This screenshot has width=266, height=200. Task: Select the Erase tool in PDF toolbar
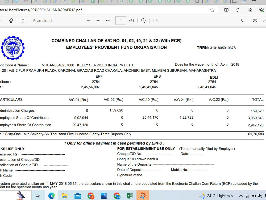[x=11, y=21]
